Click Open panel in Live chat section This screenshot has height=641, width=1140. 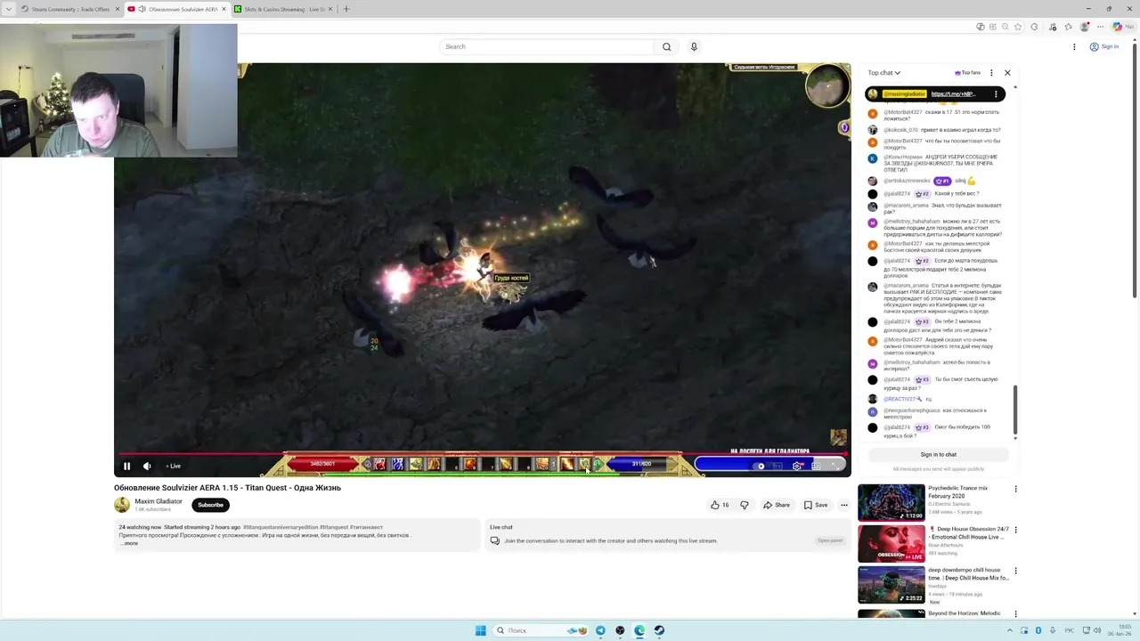click(x=829, y=540)
